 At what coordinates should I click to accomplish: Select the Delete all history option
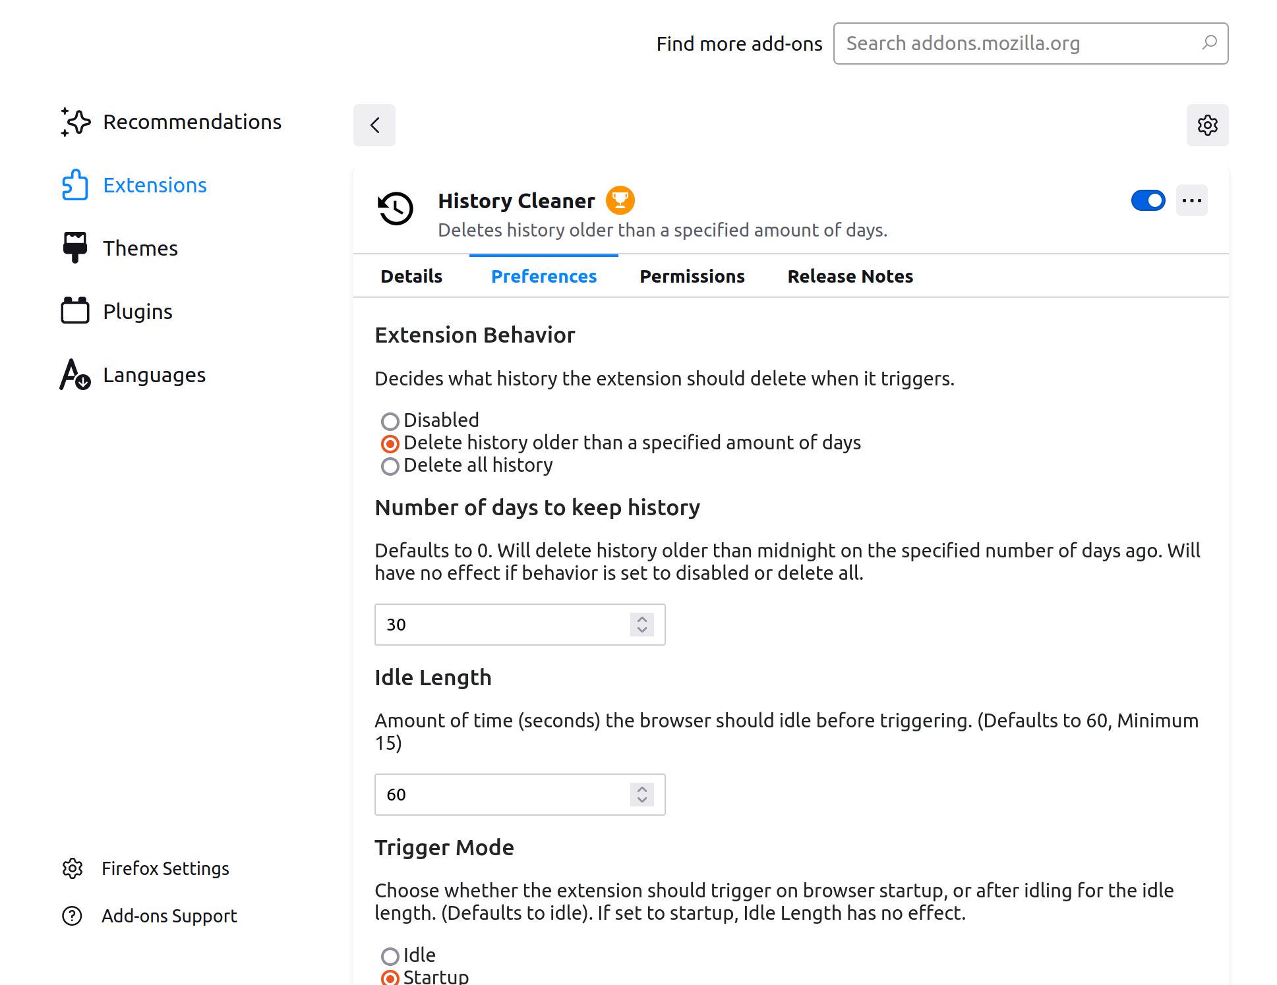click(x=390, y=466)
